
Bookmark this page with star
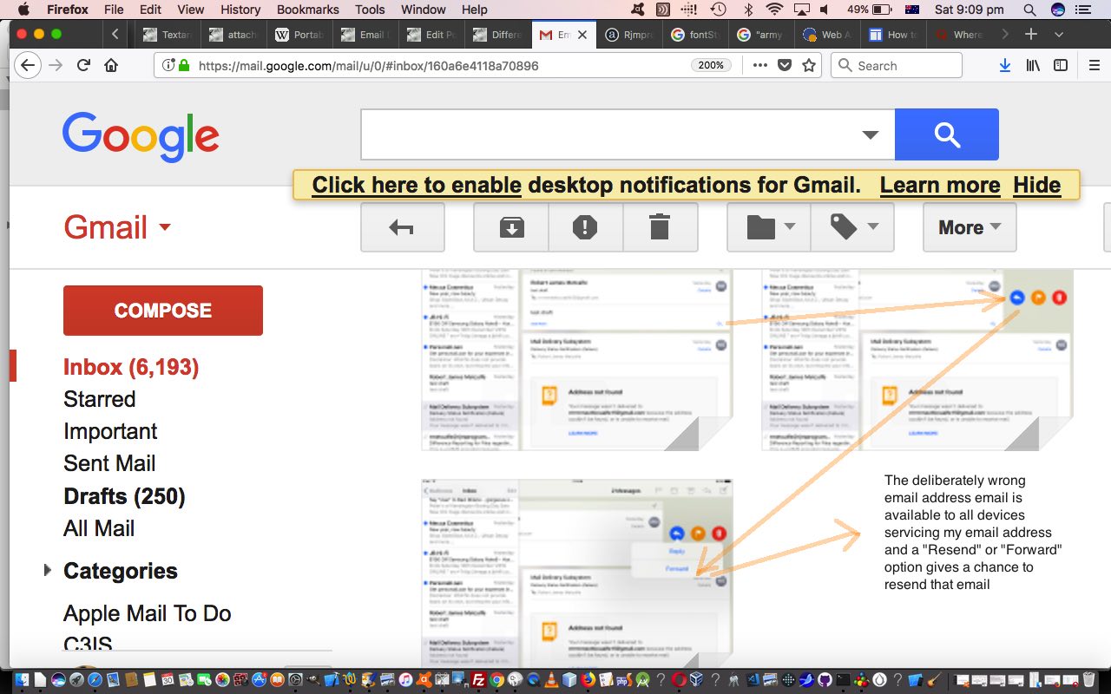click(x=808, y=65)
